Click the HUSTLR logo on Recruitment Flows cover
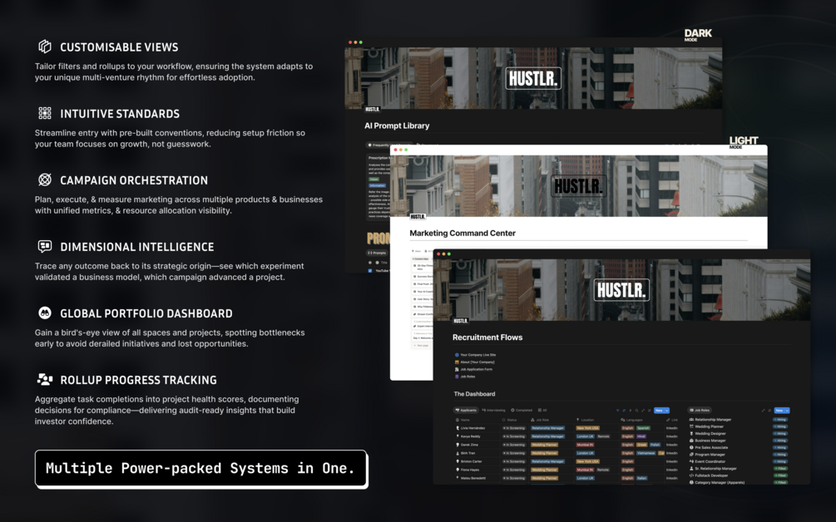Screen dimensions: 836x522 (621, 290)
